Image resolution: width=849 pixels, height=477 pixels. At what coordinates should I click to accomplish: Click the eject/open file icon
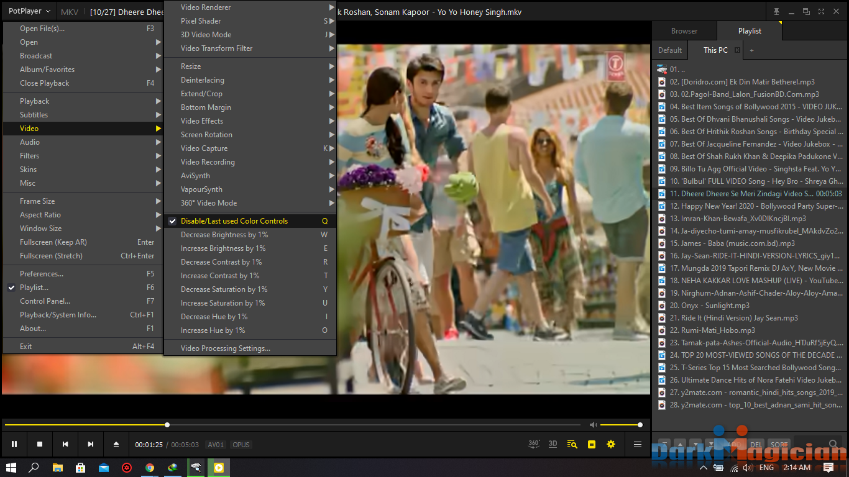click(x=116, y=444)
